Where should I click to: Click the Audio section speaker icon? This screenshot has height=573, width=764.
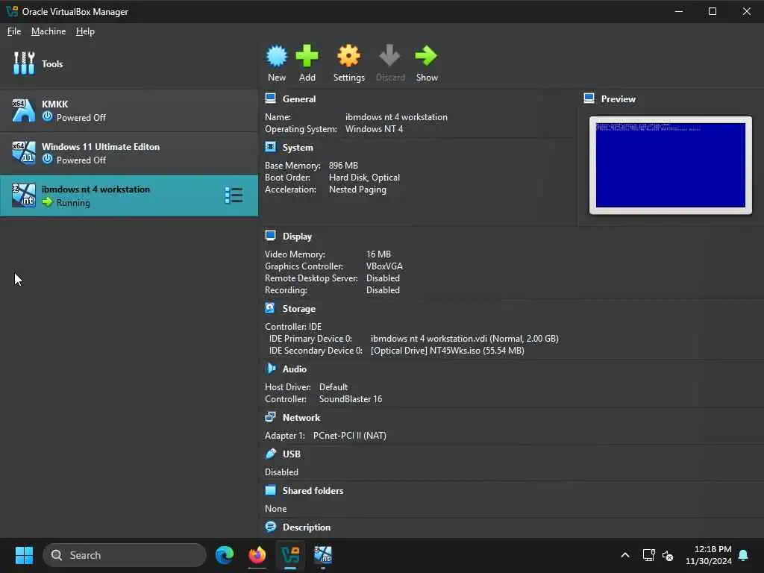(x=270, y=369)
